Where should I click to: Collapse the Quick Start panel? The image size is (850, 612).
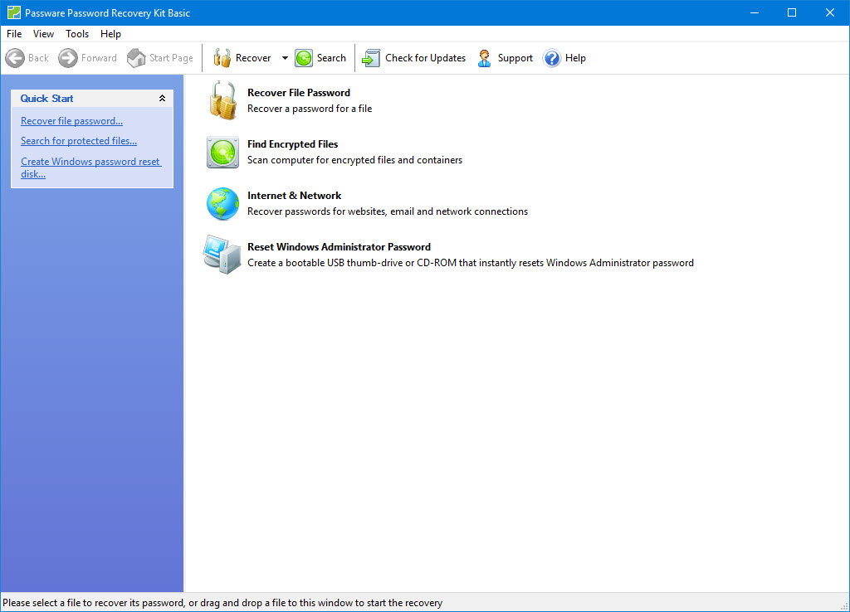pyautogui.click(x=162, y=99)
